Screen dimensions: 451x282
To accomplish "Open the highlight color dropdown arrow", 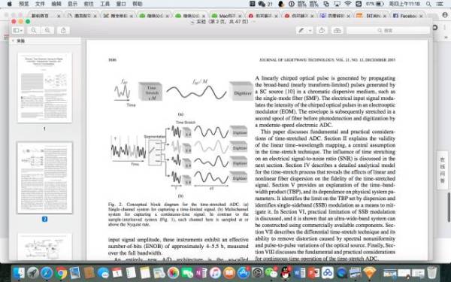I will click(x=310, y=30).
